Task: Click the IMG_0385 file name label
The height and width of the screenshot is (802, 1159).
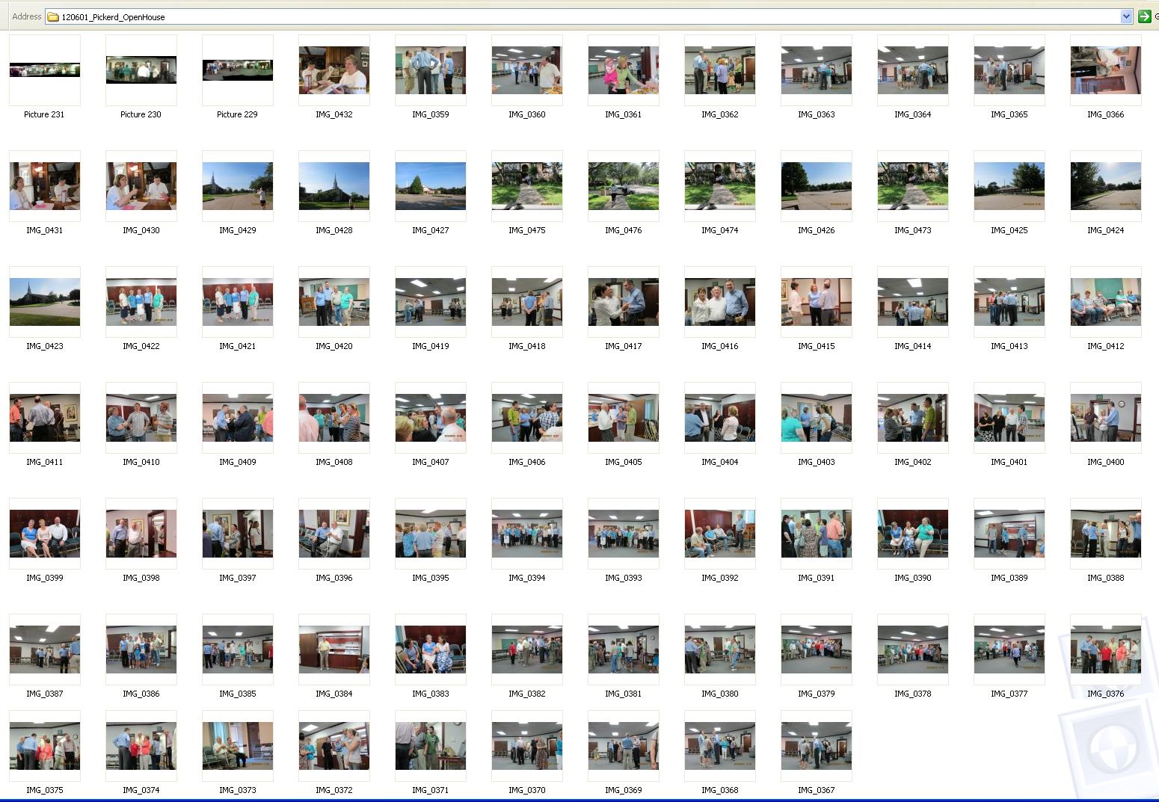Action: coord(238,694)
